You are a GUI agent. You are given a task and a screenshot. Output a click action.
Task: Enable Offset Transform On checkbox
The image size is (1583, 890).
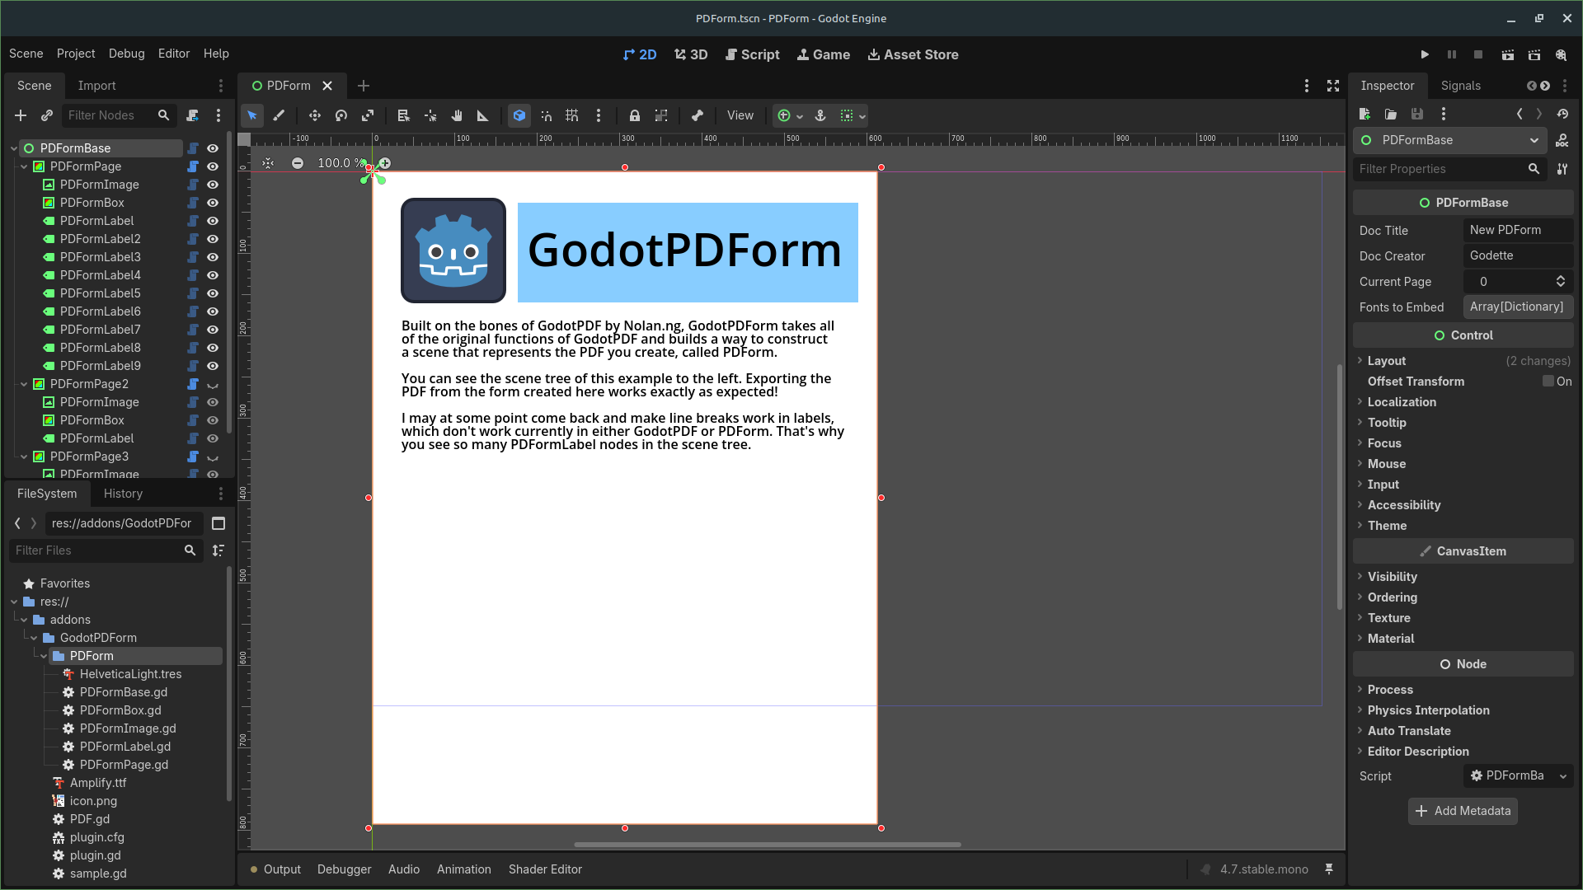[x=1548, y=382]
